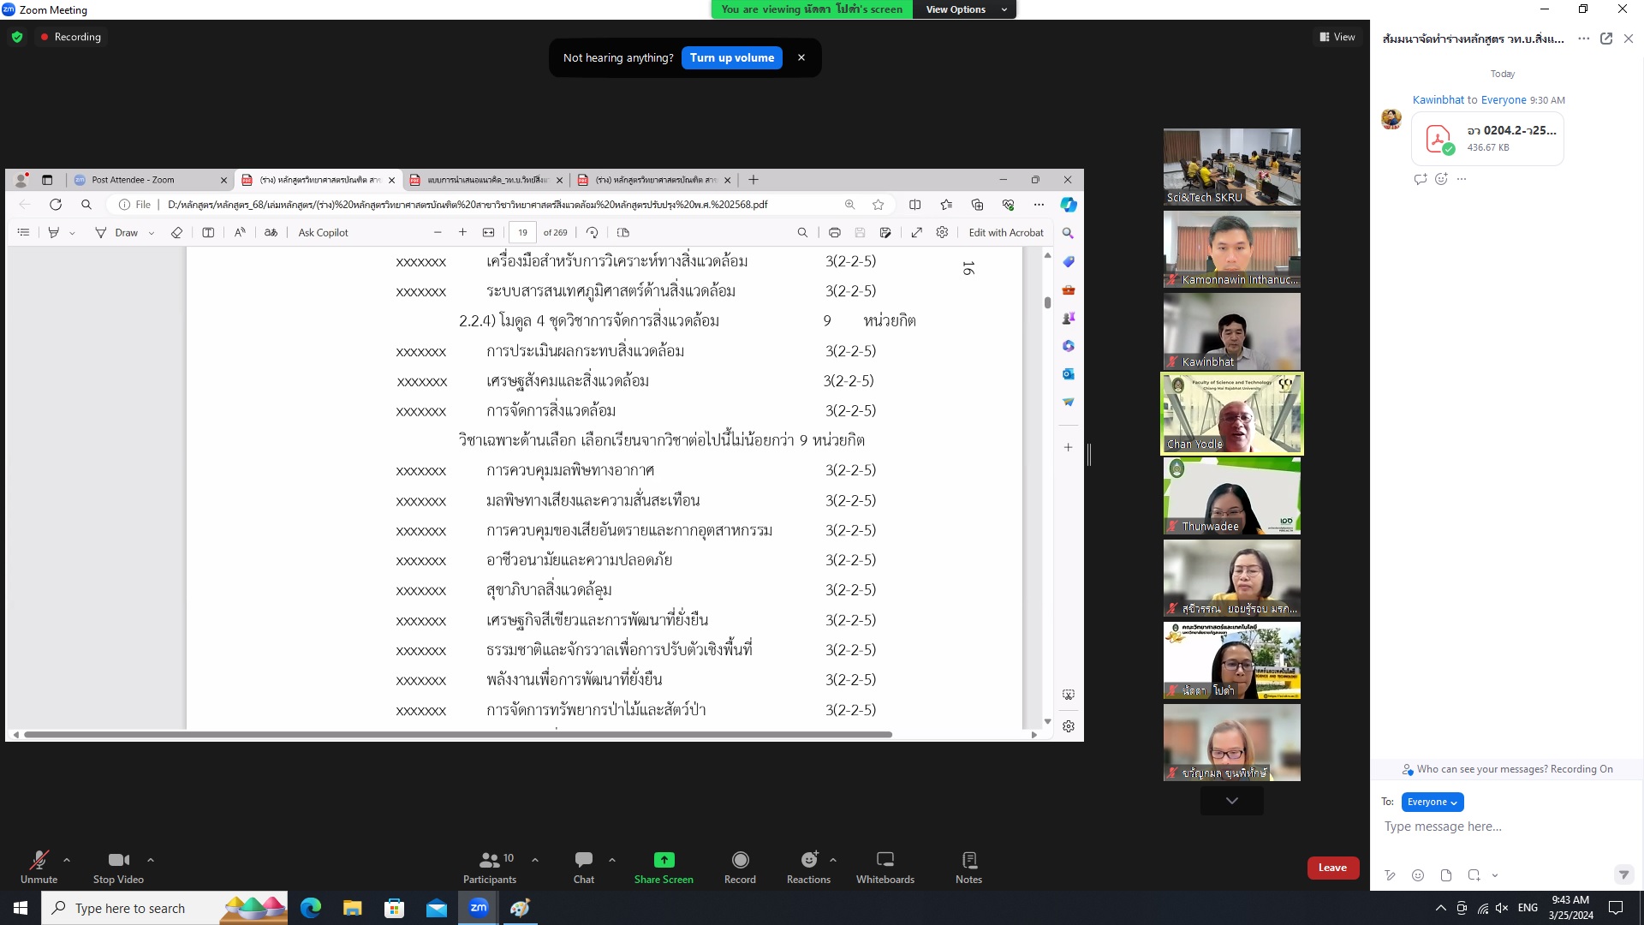Image resolution: width=1644 pixels, height=925 pixels.
Task: Click Ask Copilot in PDF toolbar
Action: click(x=323, y=232)
